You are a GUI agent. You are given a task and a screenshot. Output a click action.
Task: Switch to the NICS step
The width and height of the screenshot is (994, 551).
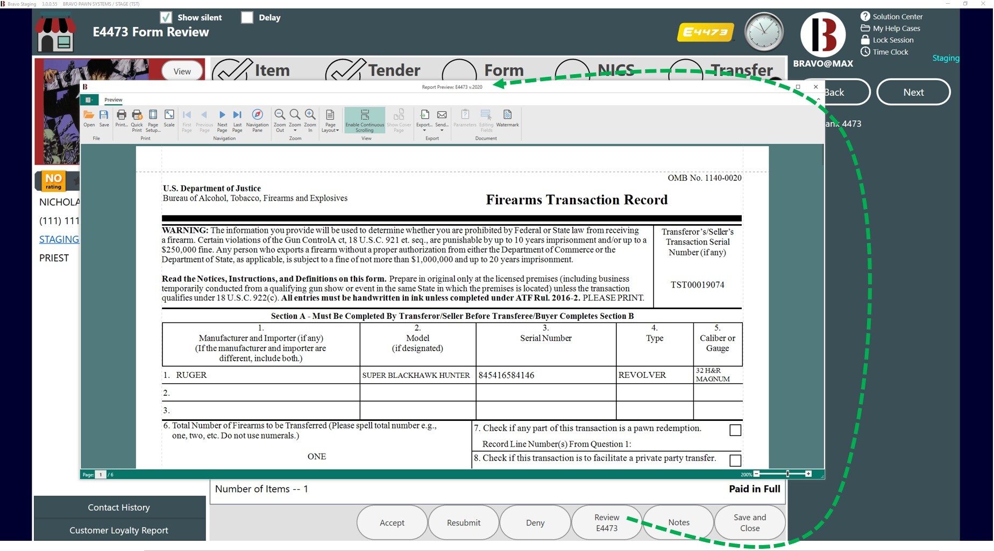[x=595, y=70]
